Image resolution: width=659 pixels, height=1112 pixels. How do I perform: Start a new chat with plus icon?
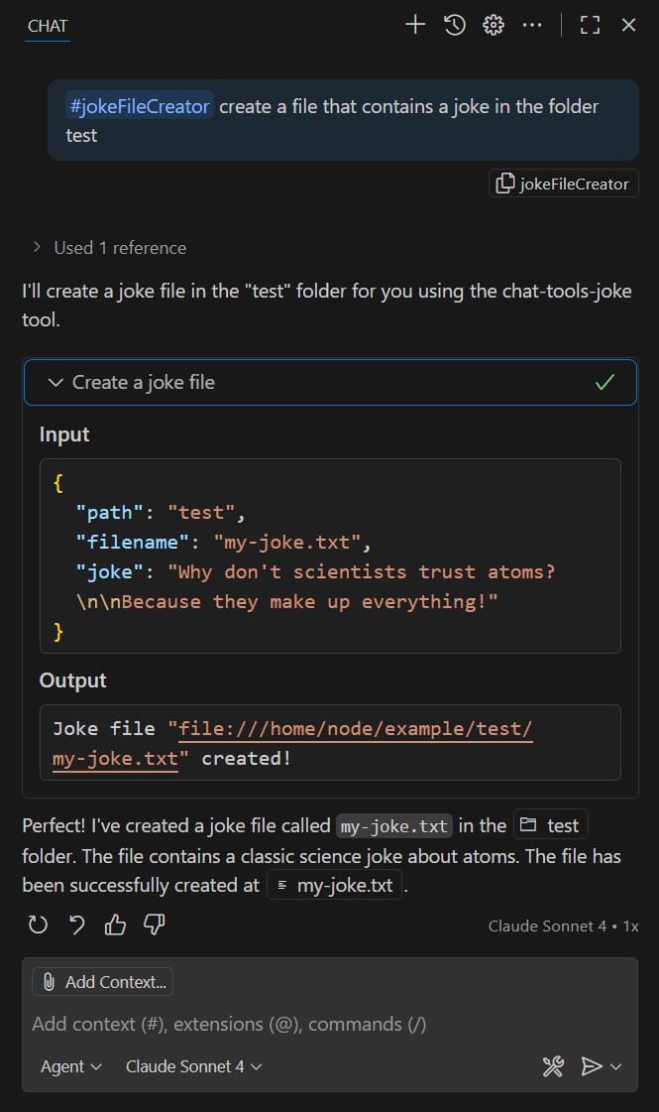click(x=415, y=26)
